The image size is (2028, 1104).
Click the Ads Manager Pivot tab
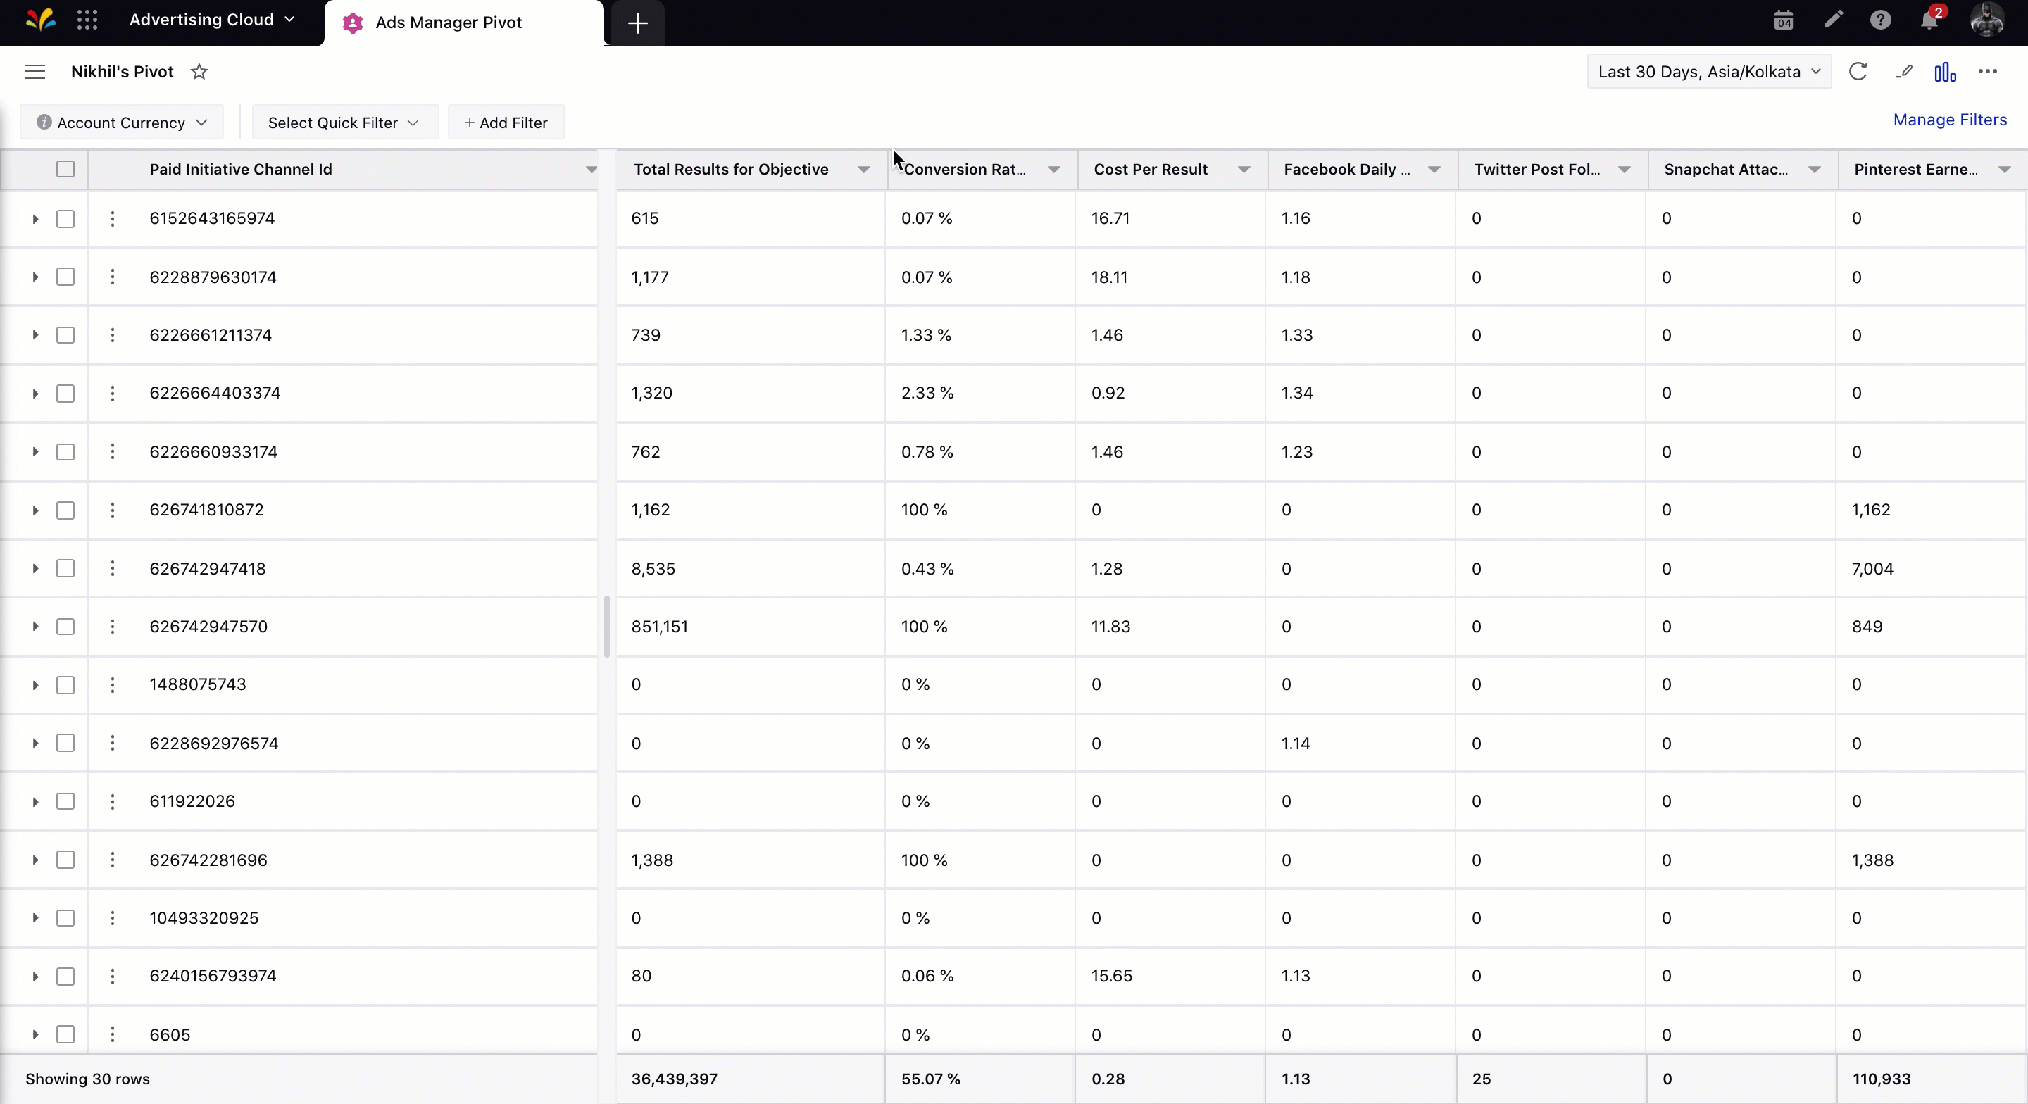pyautogui.click(x=447, y=22)
